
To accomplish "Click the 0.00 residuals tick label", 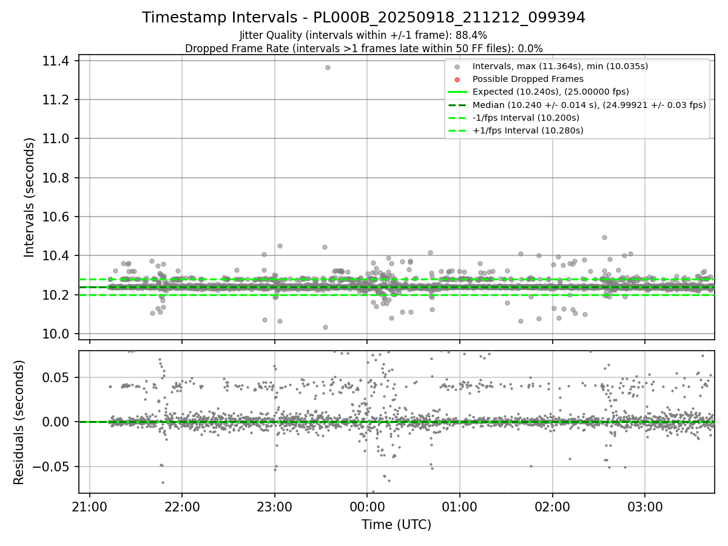I will point(56,422).
